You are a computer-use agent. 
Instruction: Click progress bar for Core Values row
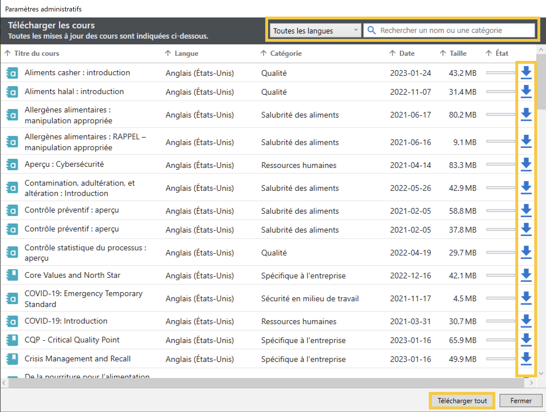coord(500,275)
